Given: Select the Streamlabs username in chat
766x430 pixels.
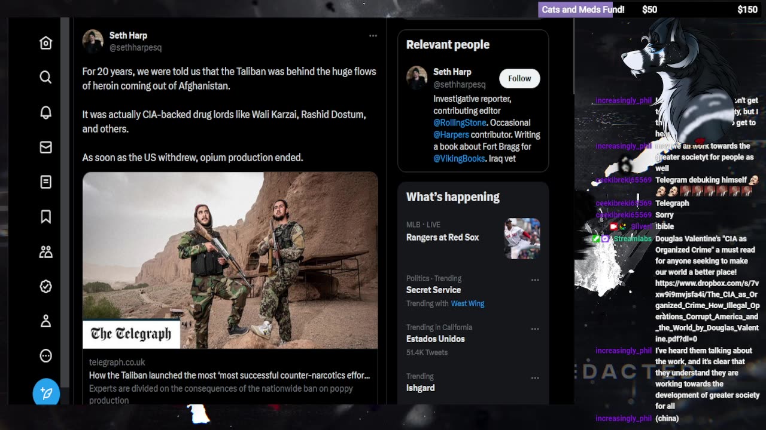Looking at the screenshot, I should [x=633, y=238].
